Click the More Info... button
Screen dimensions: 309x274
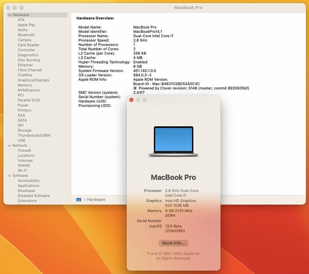point(173,243)
